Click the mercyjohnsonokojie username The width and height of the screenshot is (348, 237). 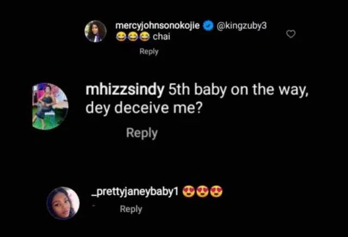(158, 26)
